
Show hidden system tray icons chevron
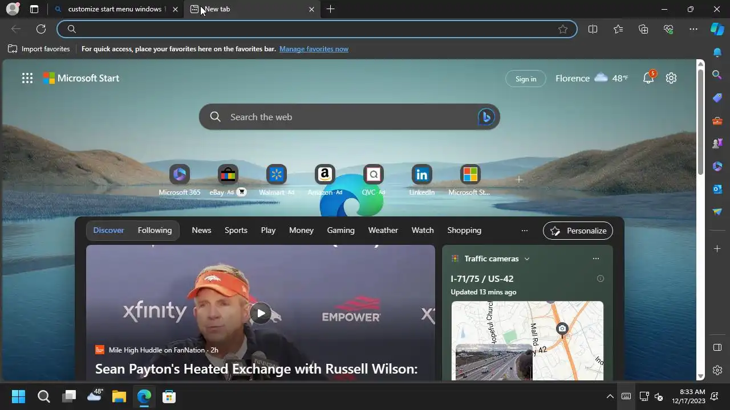click(610, 396)
